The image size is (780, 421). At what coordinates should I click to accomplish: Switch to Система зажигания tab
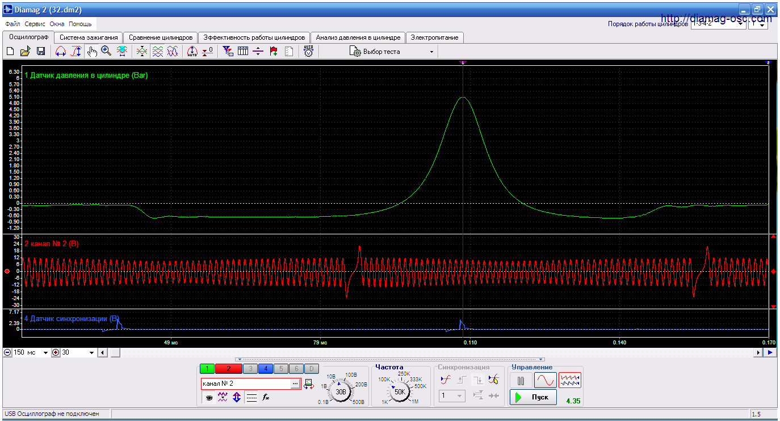point(89,37)
